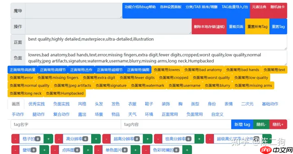The width and height of the screenshot is (293, 154).
Task: Toggle the 正面常用:杰作 badge
Action: (x=81, y=70)
